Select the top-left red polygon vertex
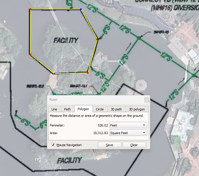This screenshot has height=176, width=199. pyautogui.click(x=31, y=9)
